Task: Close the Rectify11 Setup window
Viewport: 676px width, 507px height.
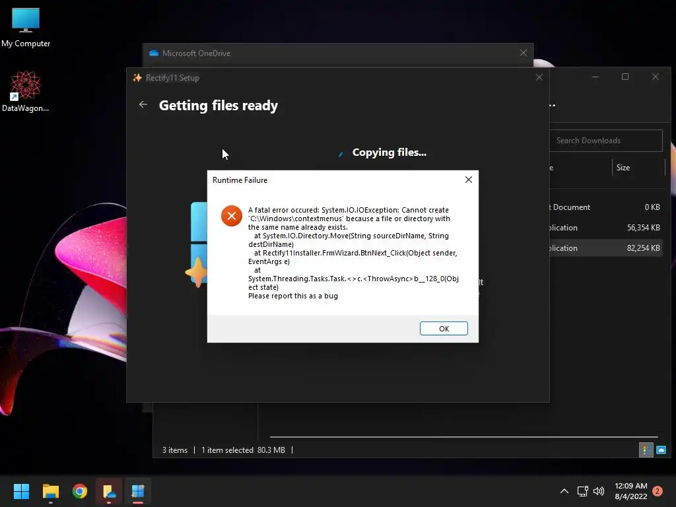Action: coord(539,78)
